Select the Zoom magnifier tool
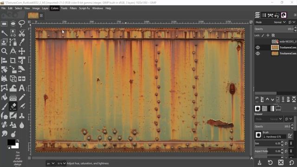297x167 pixels. click(4, 51)
